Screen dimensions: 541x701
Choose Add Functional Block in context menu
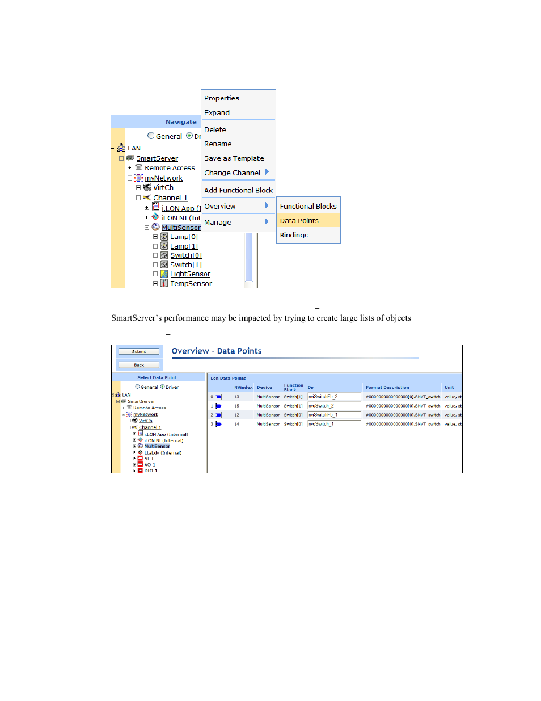point(238,190)
